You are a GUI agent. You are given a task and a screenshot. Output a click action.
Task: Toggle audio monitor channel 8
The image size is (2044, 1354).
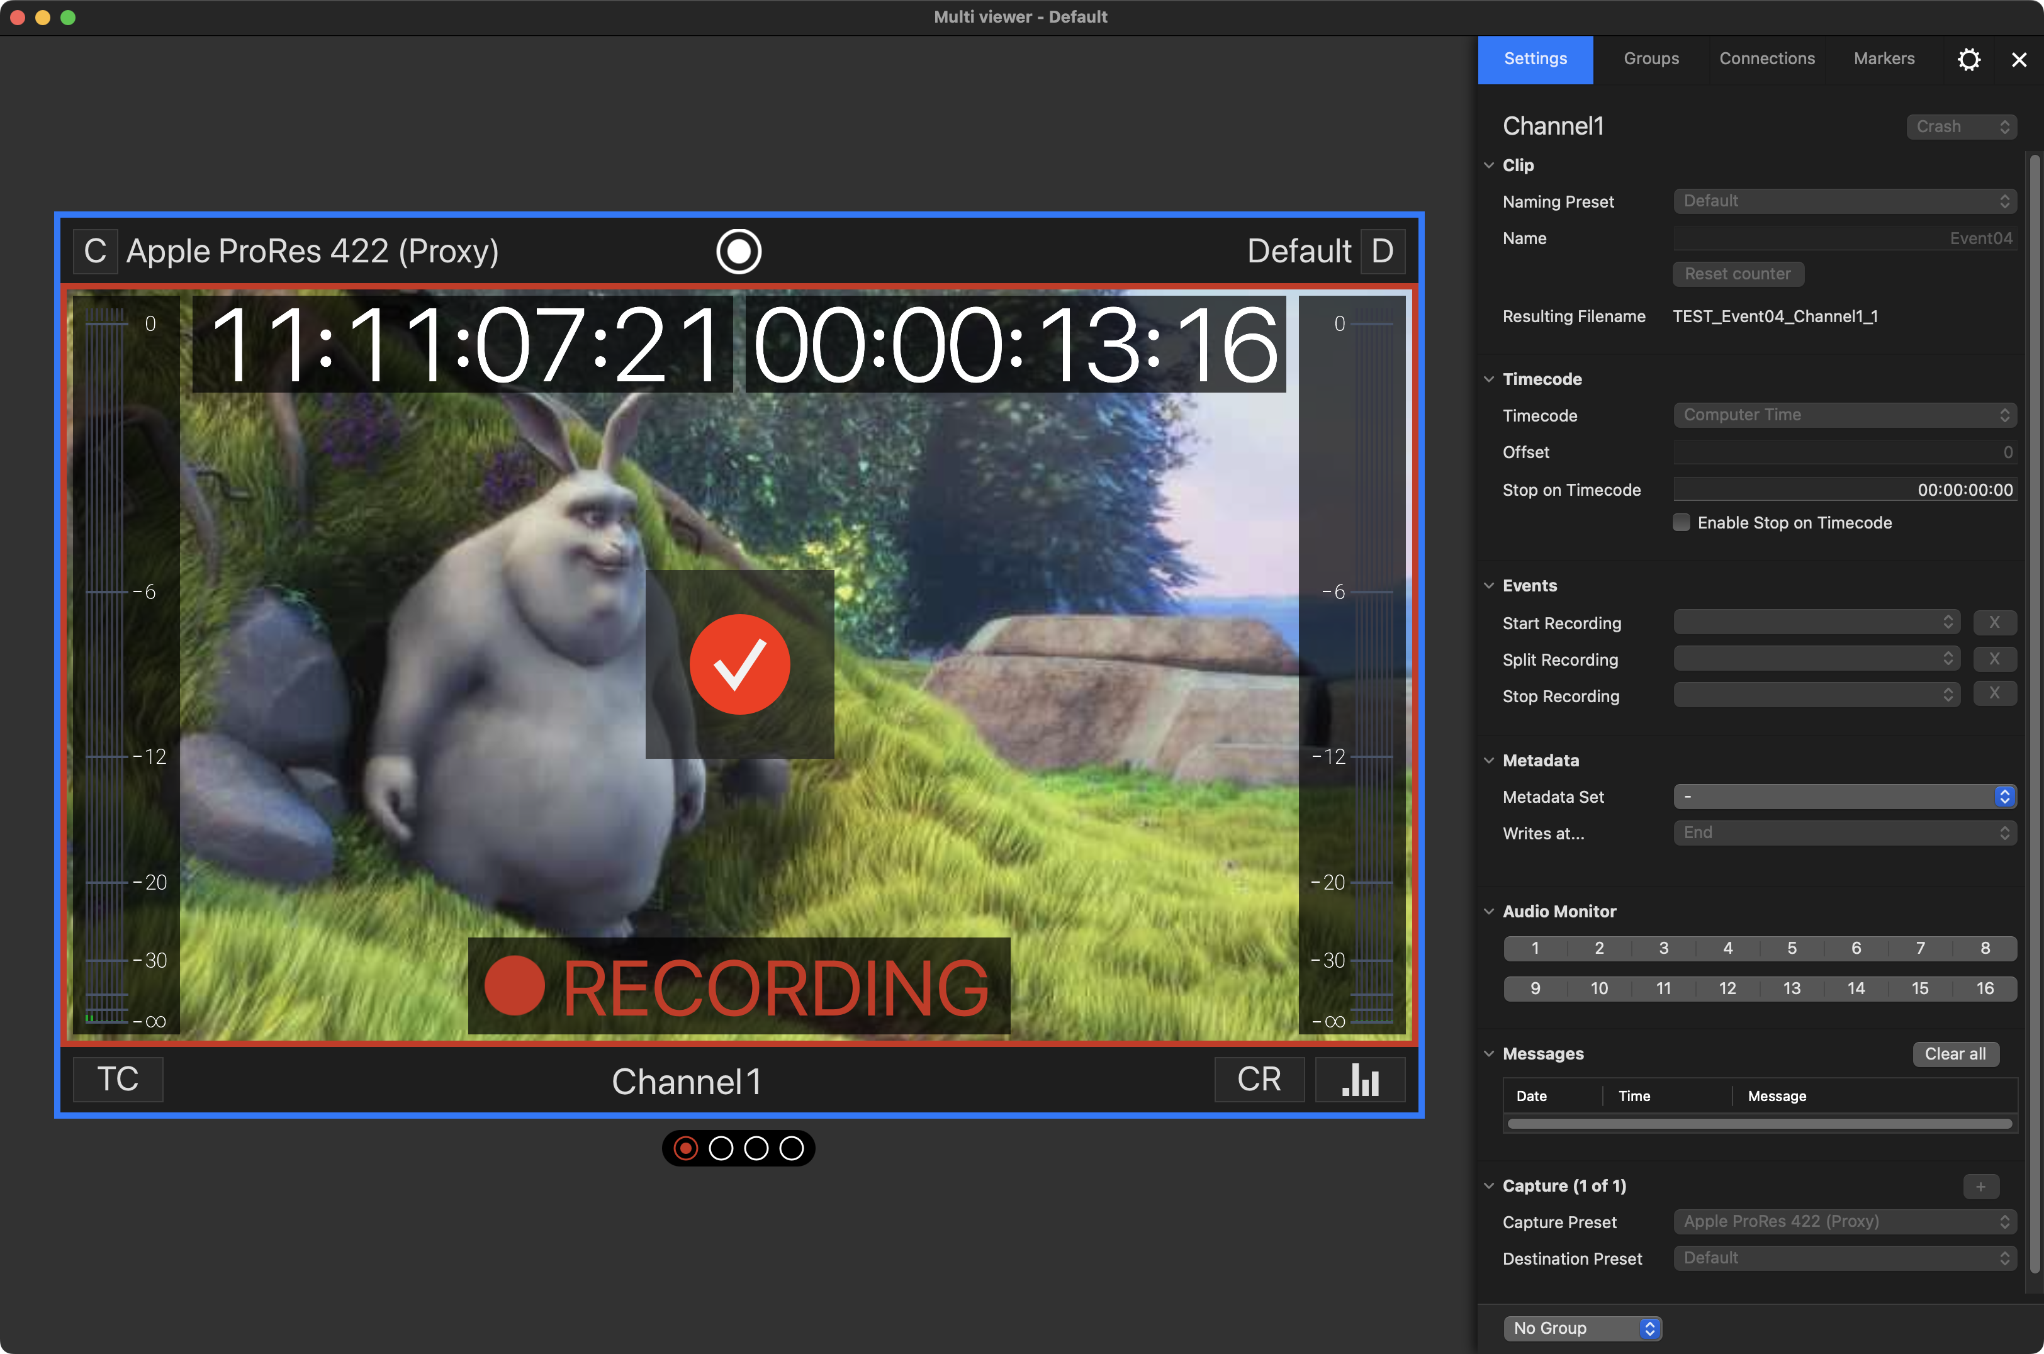point(1985,948)
